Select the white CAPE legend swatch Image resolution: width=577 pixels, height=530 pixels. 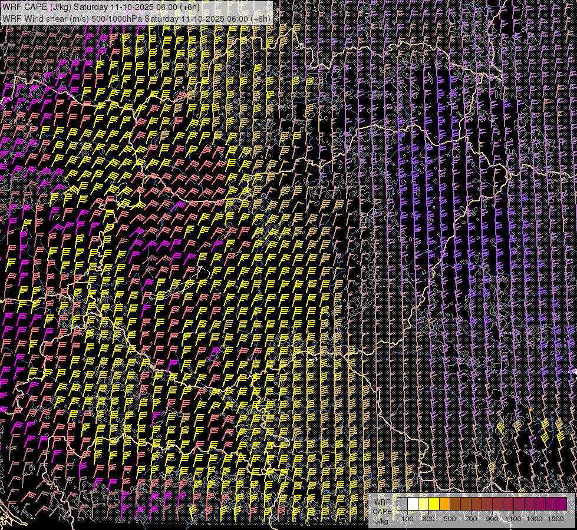[x=413, y=504]
